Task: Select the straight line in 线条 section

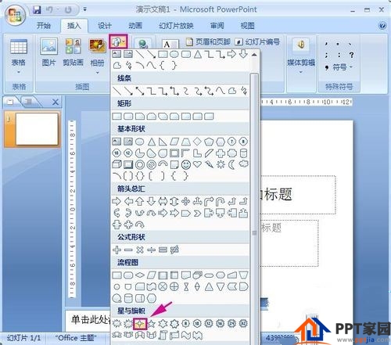Action: click(117, 91)
